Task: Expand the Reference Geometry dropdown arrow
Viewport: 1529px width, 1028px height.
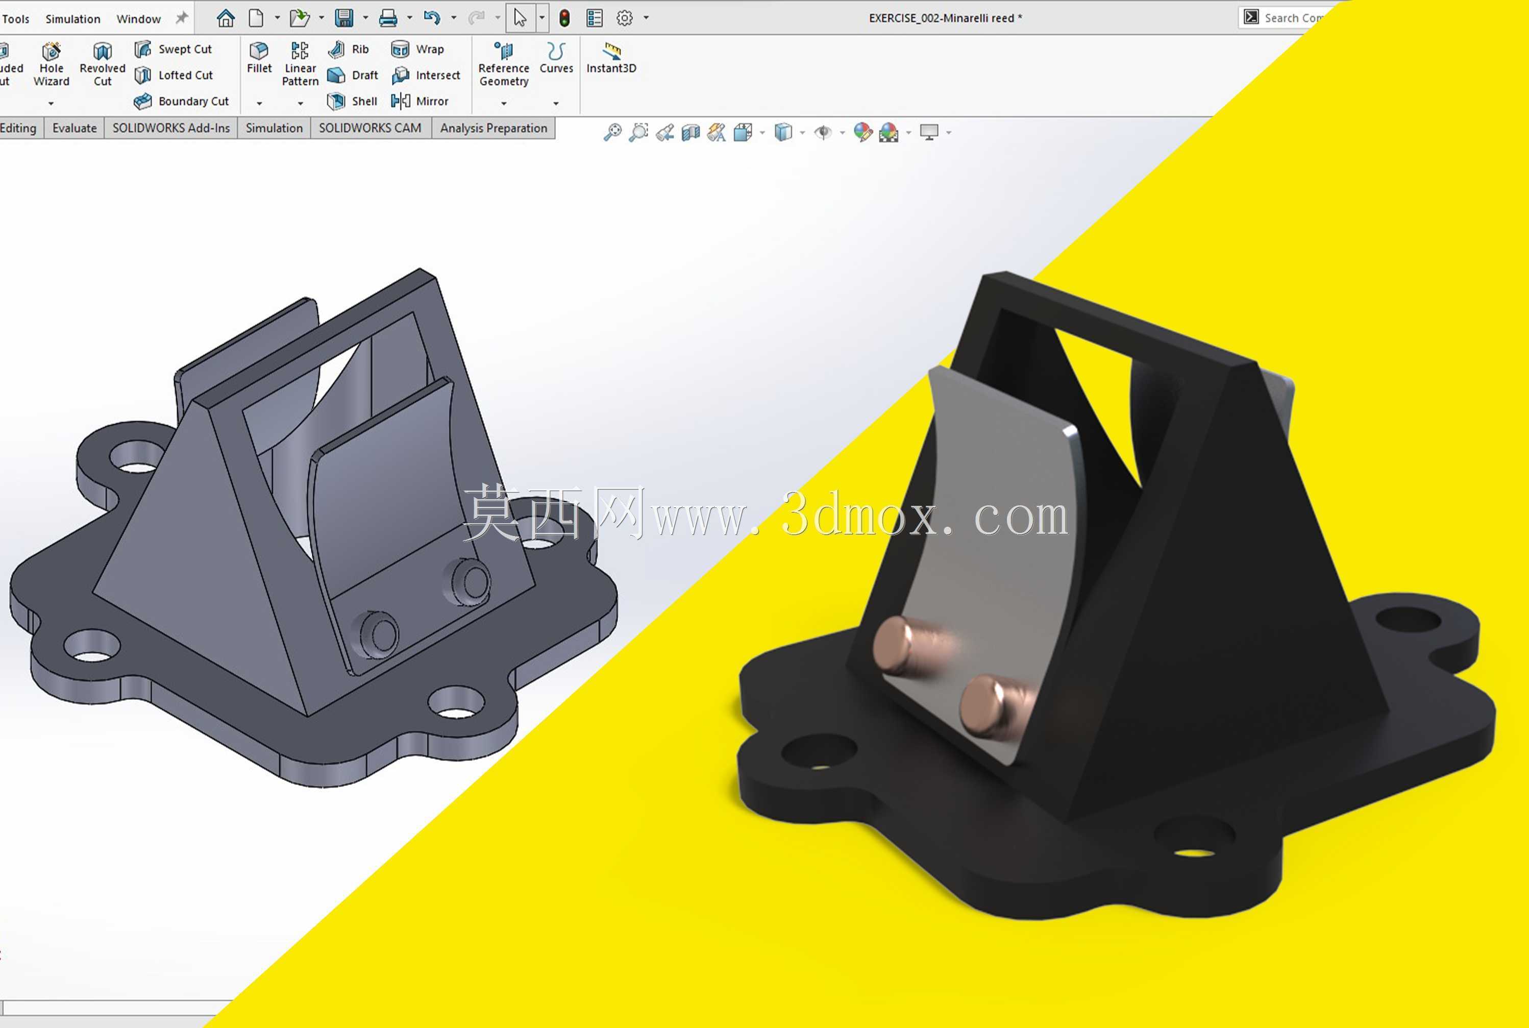Action: tap(504, 104)
